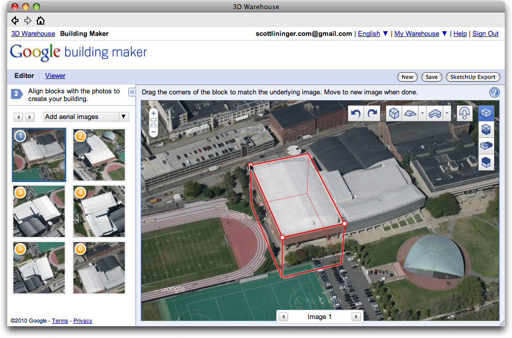Open the Terms link
The height and width of the screenshot is (338, 512).
(x=60, y=321)
